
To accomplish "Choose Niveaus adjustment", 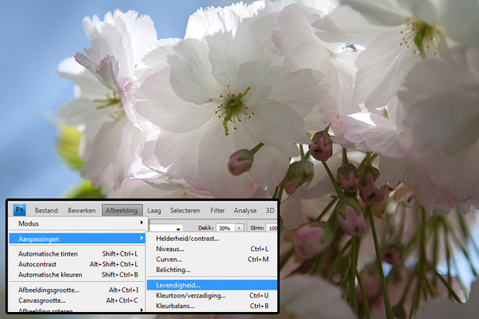I will coord(212,249).
